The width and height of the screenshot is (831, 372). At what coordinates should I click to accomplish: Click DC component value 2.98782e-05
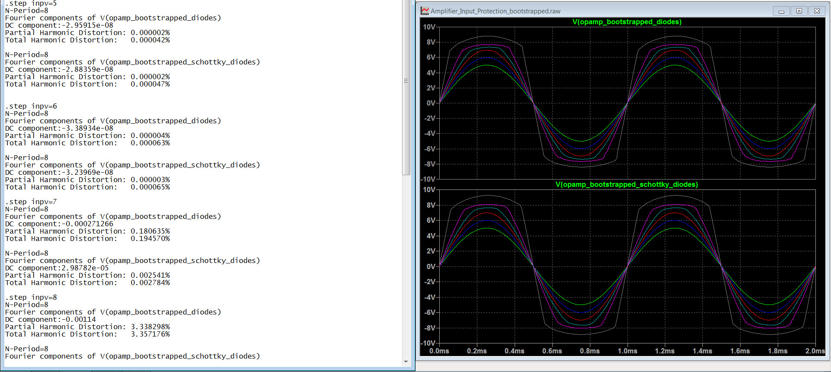click(x=85, y=268)
